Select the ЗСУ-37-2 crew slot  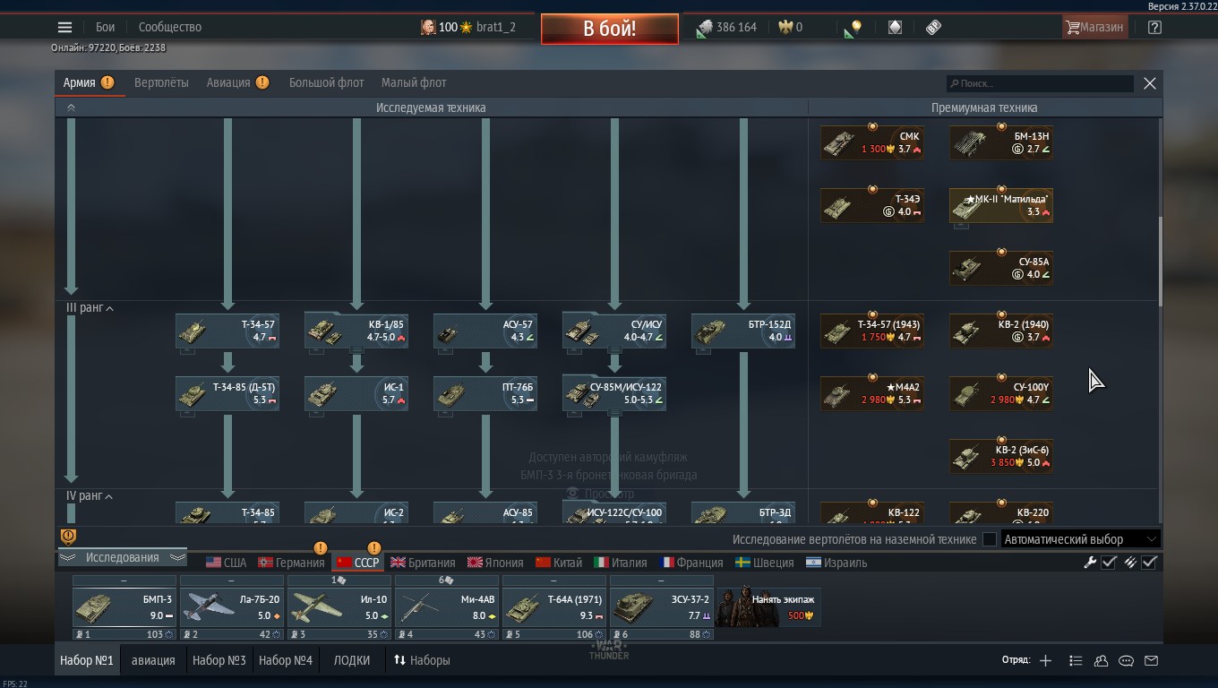click(661, 607)
